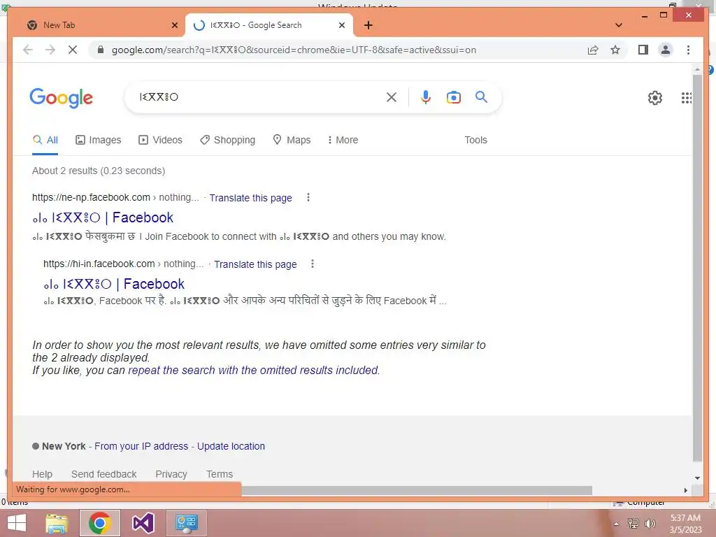Screen dimensions: 716x537
Task: Clear the search box with the X icon
Action: click(392, 97)
